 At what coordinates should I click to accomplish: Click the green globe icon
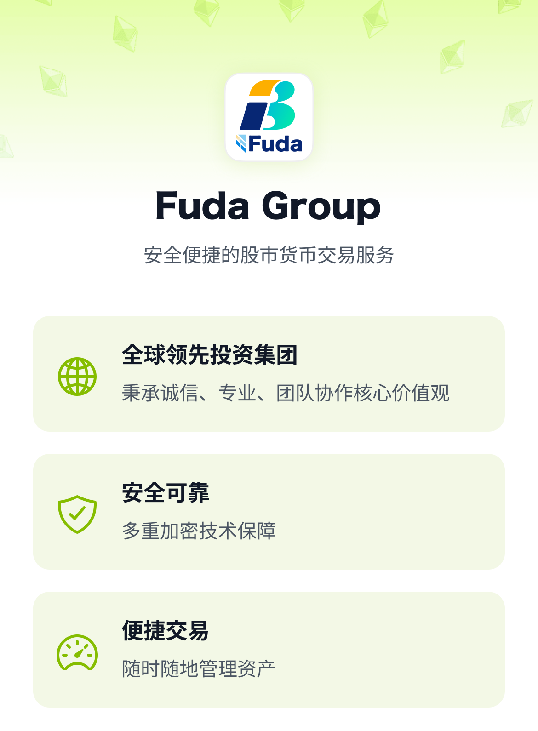pos(77,376)
